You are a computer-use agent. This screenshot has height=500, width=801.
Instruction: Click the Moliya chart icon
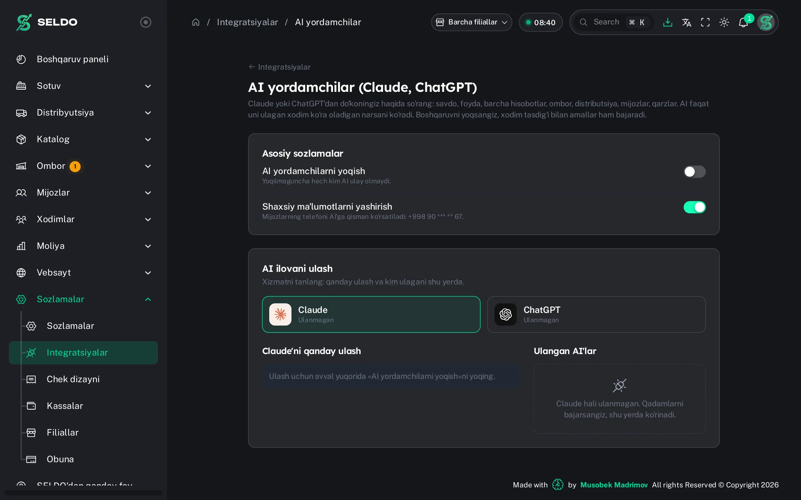(x=21, y=246)
